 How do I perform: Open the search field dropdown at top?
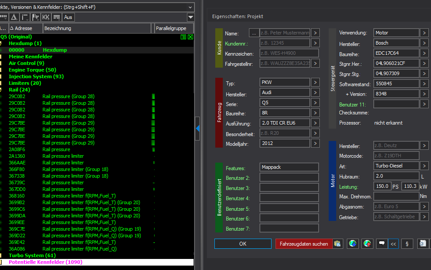(190, 7)
